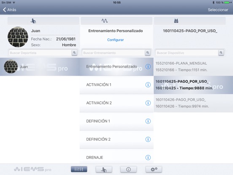Select device 155210166-PLANA_MENSUAL
Image resolution: width=233 pixels, height=175 pixels.
(193, 67)
